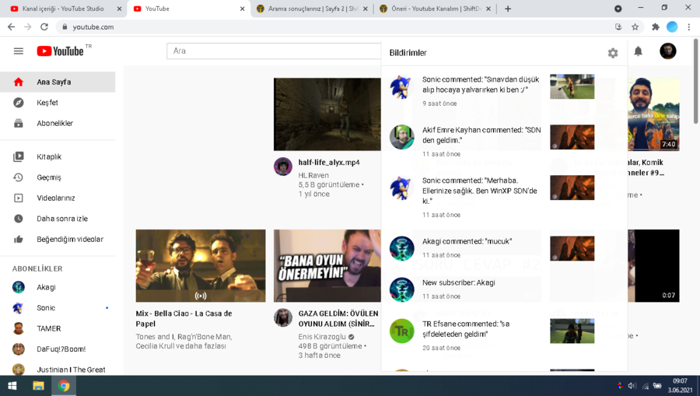
Task: Toggle the hamburger guide menu
Action: pyautogui.click(x=19, y=51)
